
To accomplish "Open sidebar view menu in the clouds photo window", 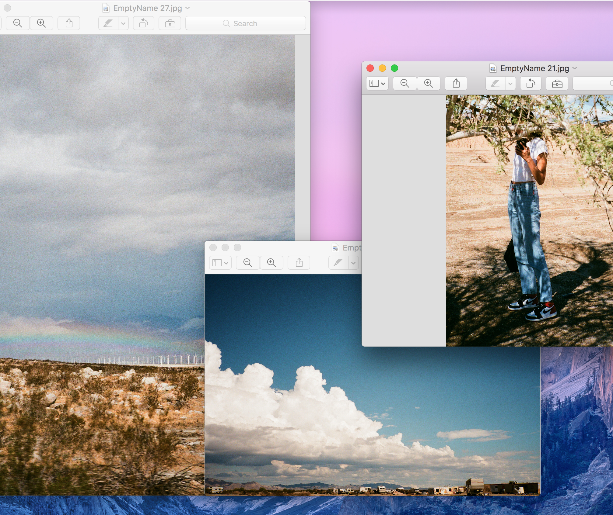I will point(220,263).
